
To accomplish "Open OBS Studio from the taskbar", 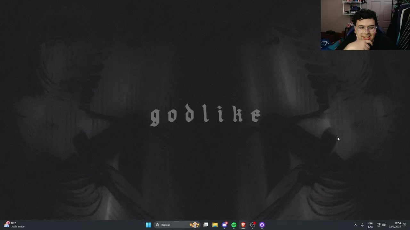I will (253, 225).
